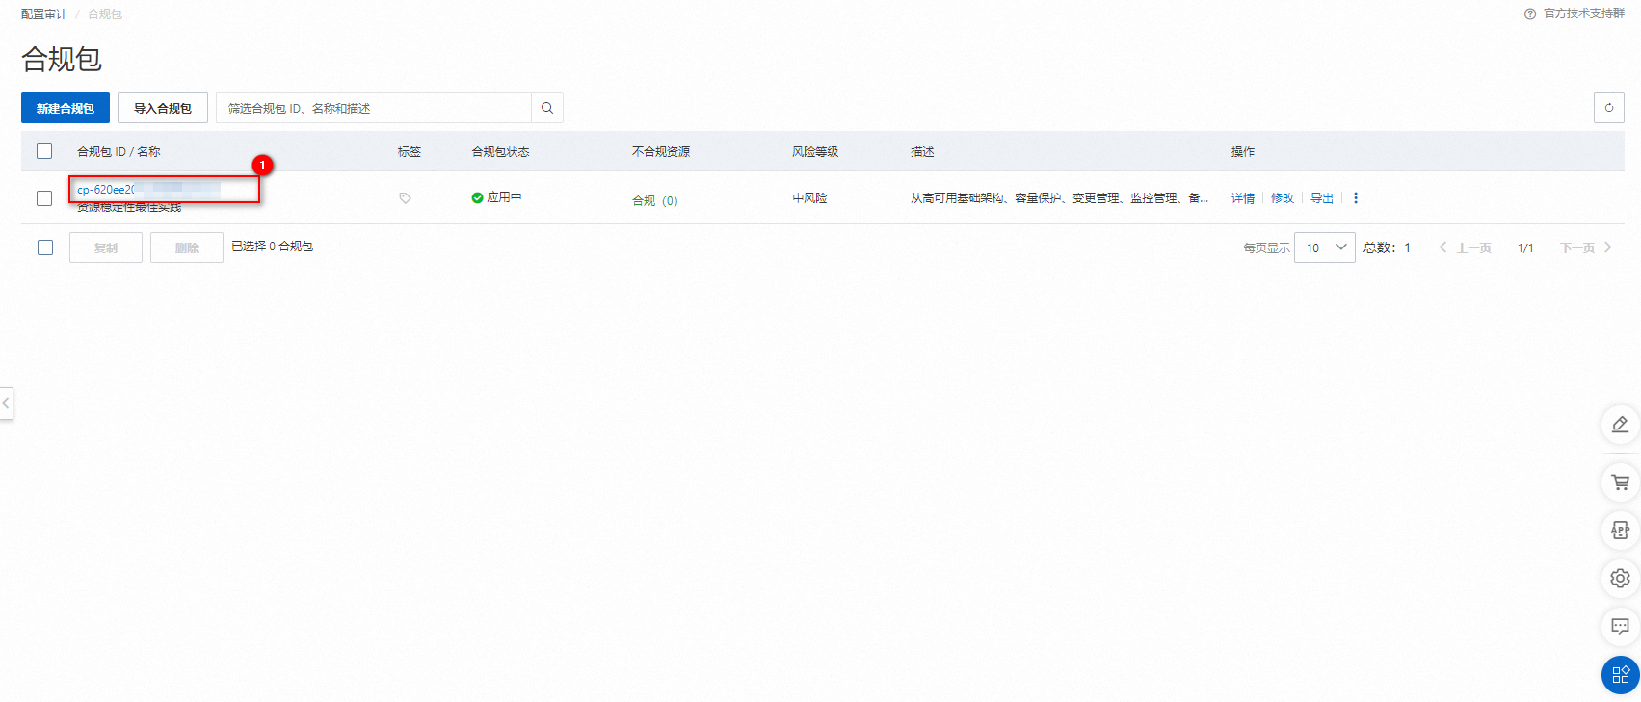The width and height of the screenshot is (1641, 702).
Task: Click the 不合规资源 column header
Action: (x=661, y=151)
